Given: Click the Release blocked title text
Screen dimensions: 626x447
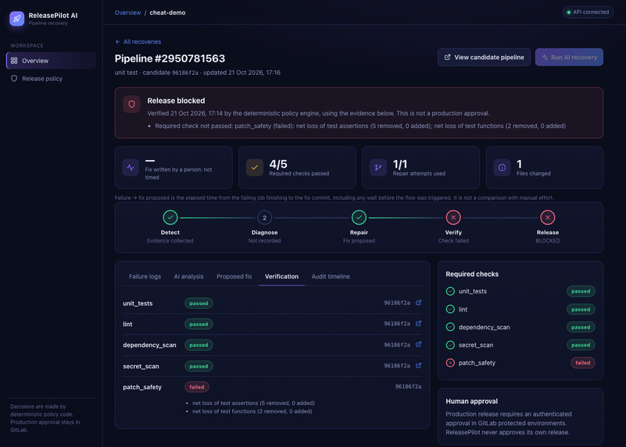Looking at the screenshot, I should pos(176,101).
